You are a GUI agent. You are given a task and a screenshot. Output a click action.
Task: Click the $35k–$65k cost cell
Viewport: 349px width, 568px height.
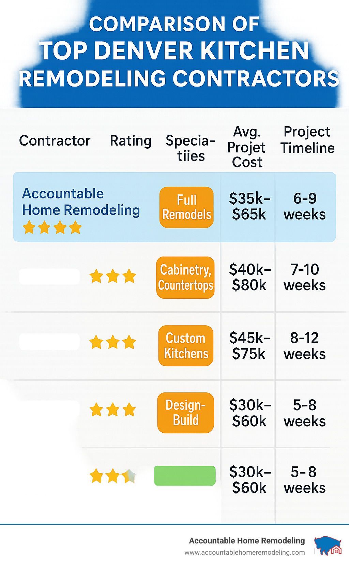point(249,206)
